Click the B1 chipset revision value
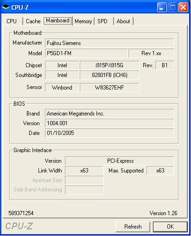This screenshot has width=191, height=236. point(165,65)
